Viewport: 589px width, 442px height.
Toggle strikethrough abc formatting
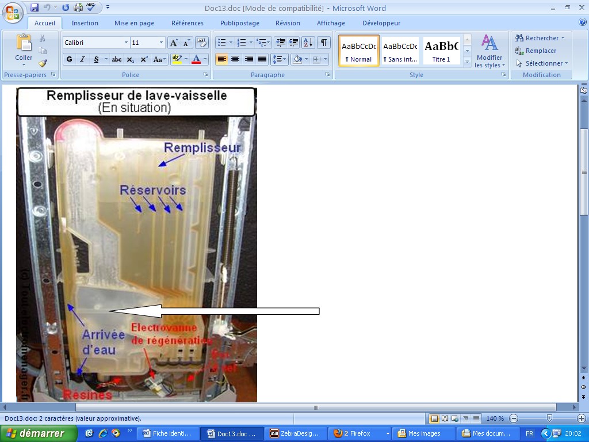117,59
